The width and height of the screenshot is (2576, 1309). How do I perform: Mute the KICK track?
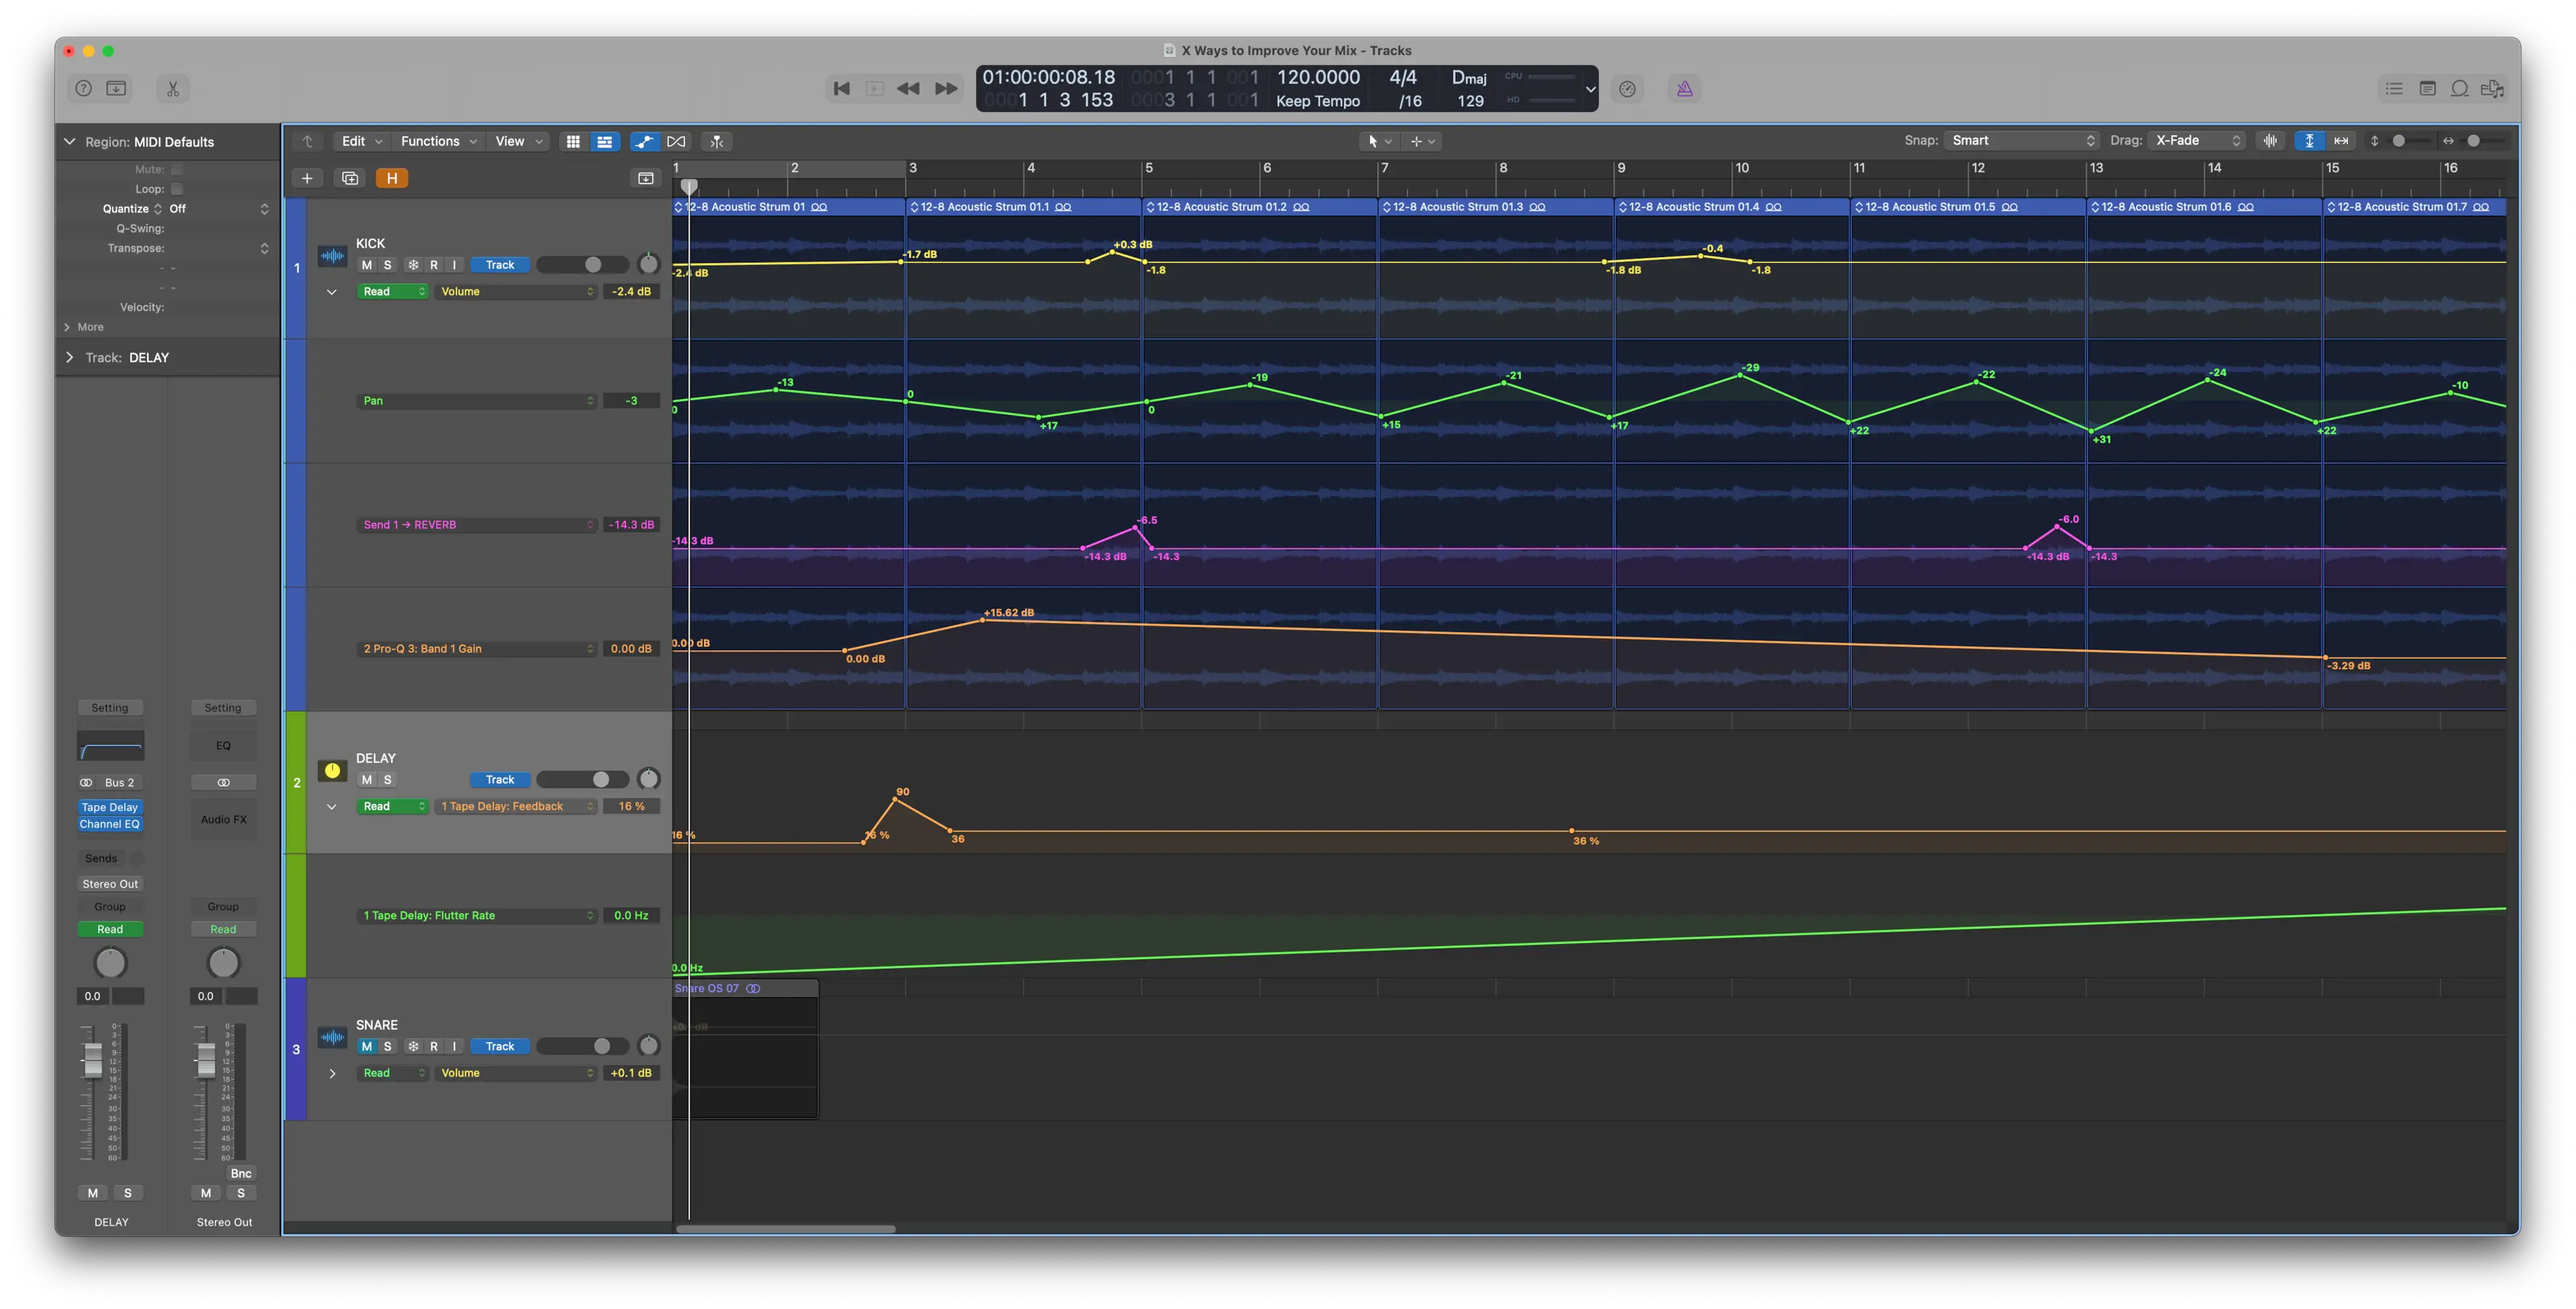366,264
